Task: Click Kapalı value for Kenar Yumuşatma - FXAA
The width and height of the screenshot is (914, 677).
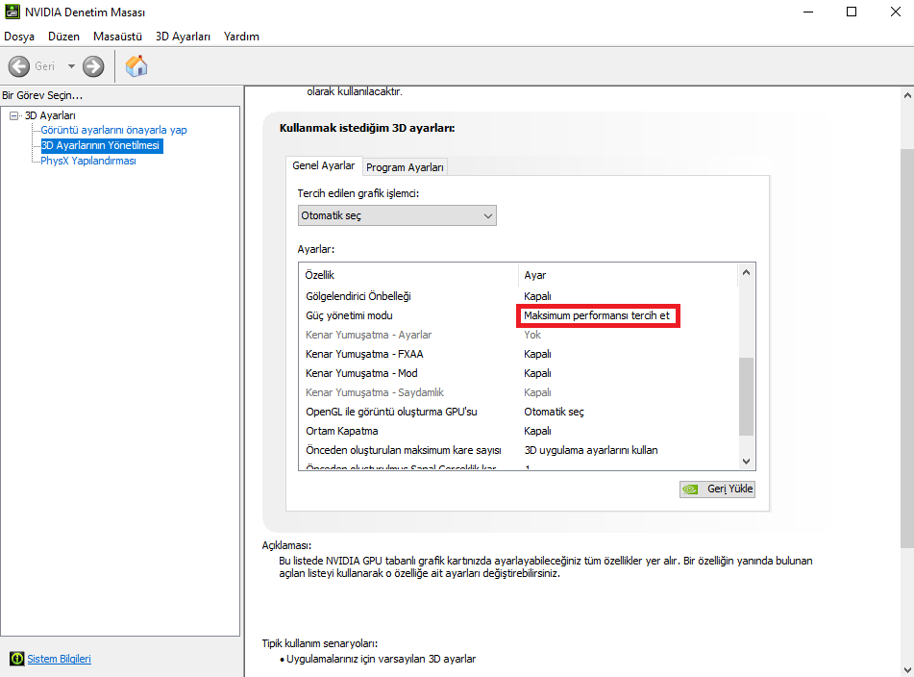Action: point(537,354)
